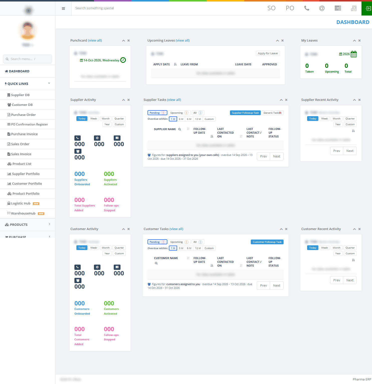Screen dimensions: 372x384
Task: Collapse the Upcoming Leaves widget chevron
Action: 278,41
